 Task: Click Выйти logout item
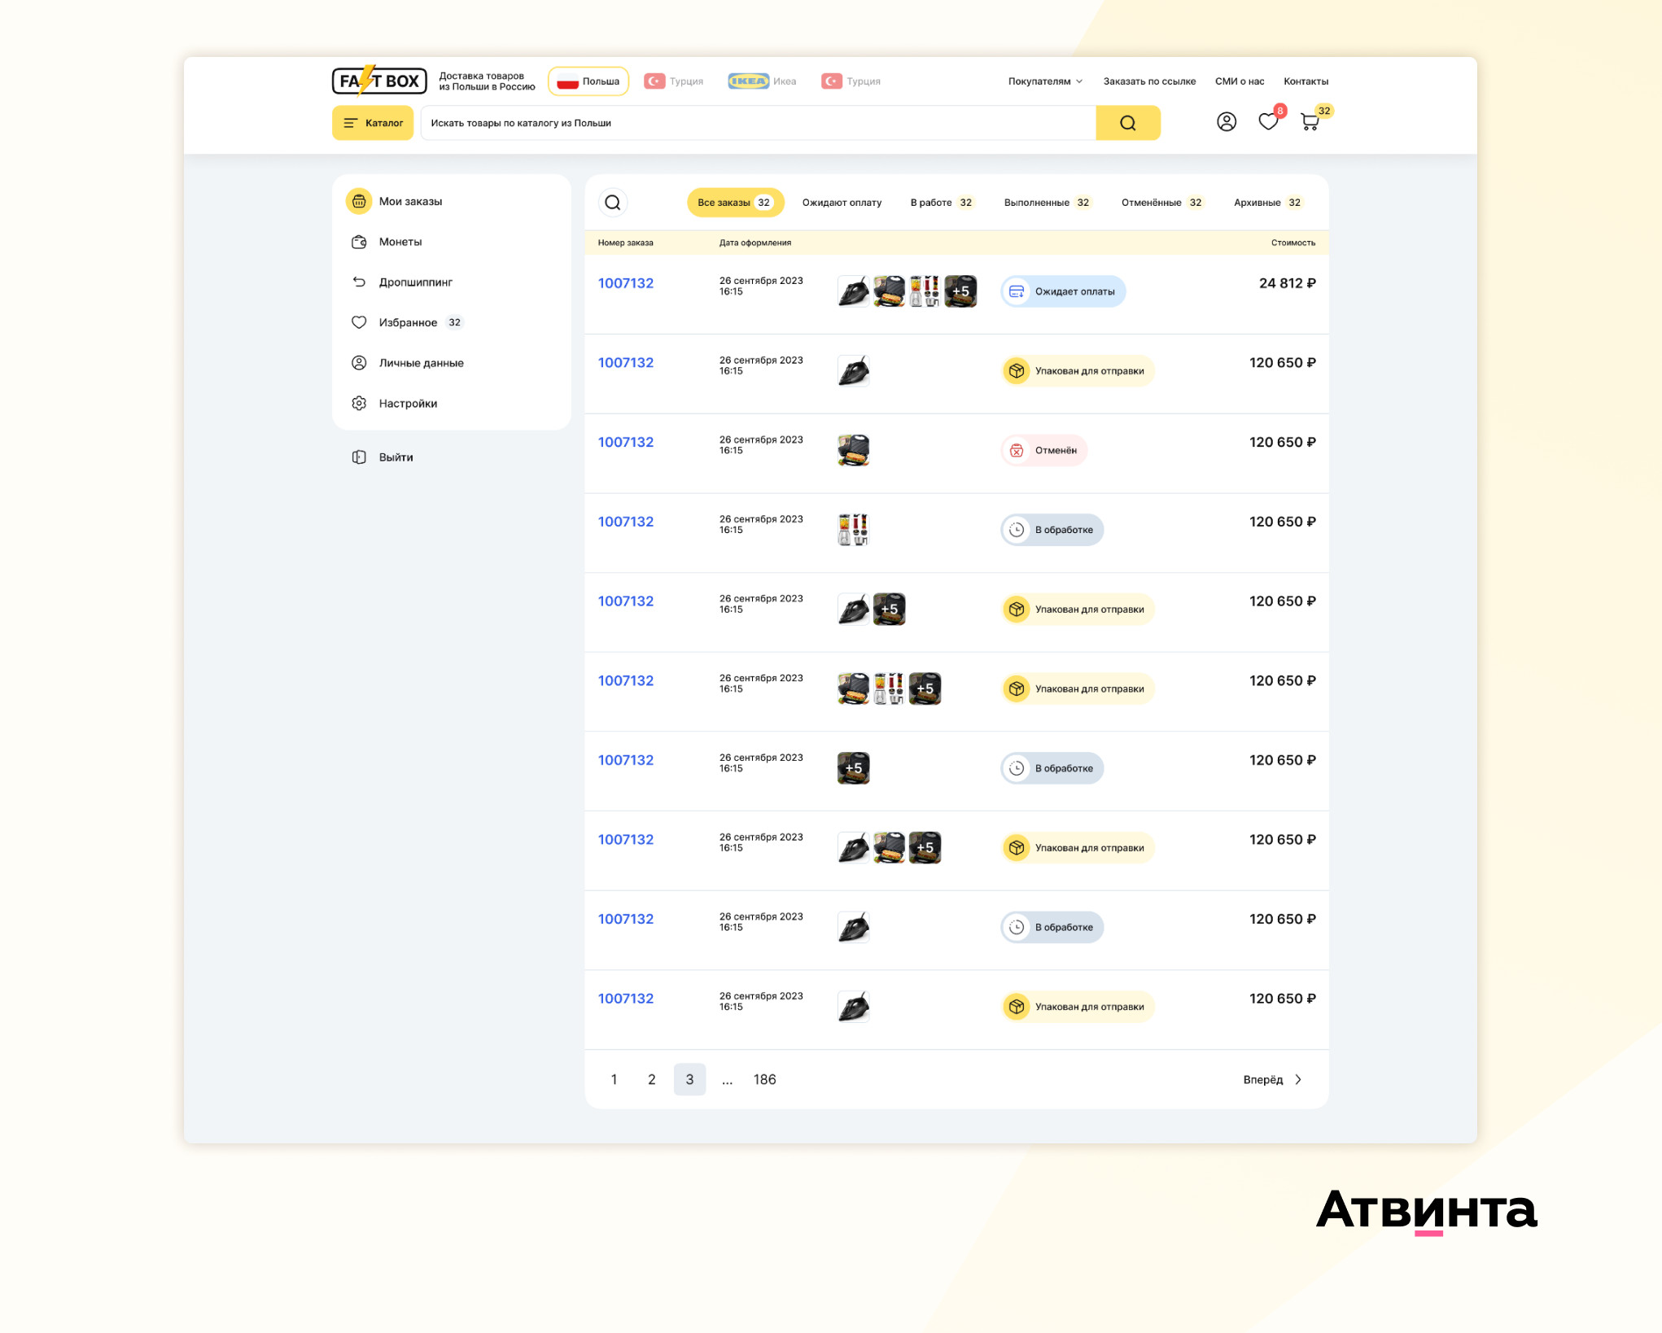(396, 457)
